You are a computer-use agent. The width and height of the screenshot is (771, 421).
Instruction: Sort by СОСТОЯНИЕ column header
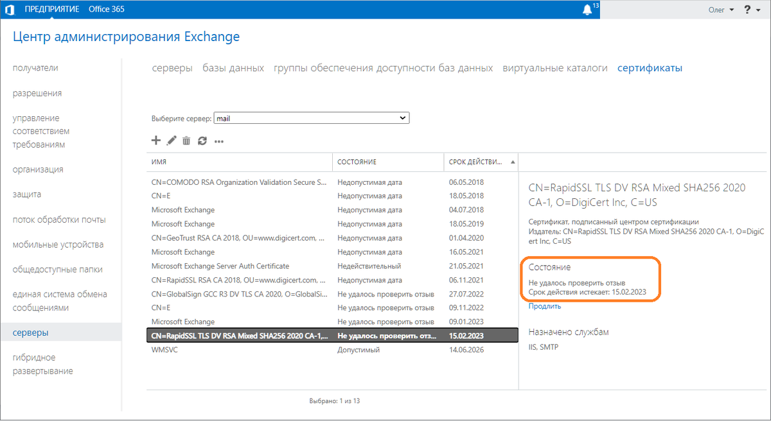pos(388,162)
